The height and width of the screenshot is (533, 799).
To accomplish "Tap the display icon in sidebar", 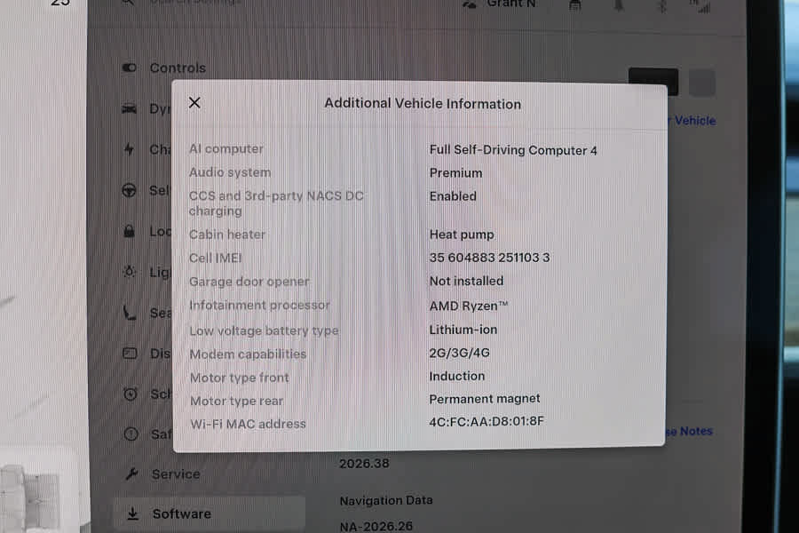I will [x=130, y=353].
